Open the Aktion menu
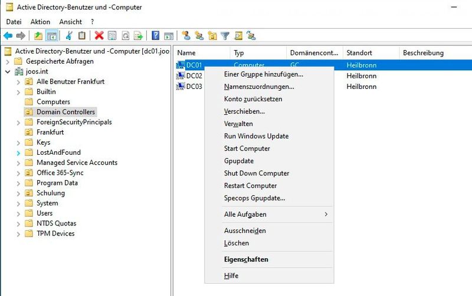 click(x=40, y=22)
